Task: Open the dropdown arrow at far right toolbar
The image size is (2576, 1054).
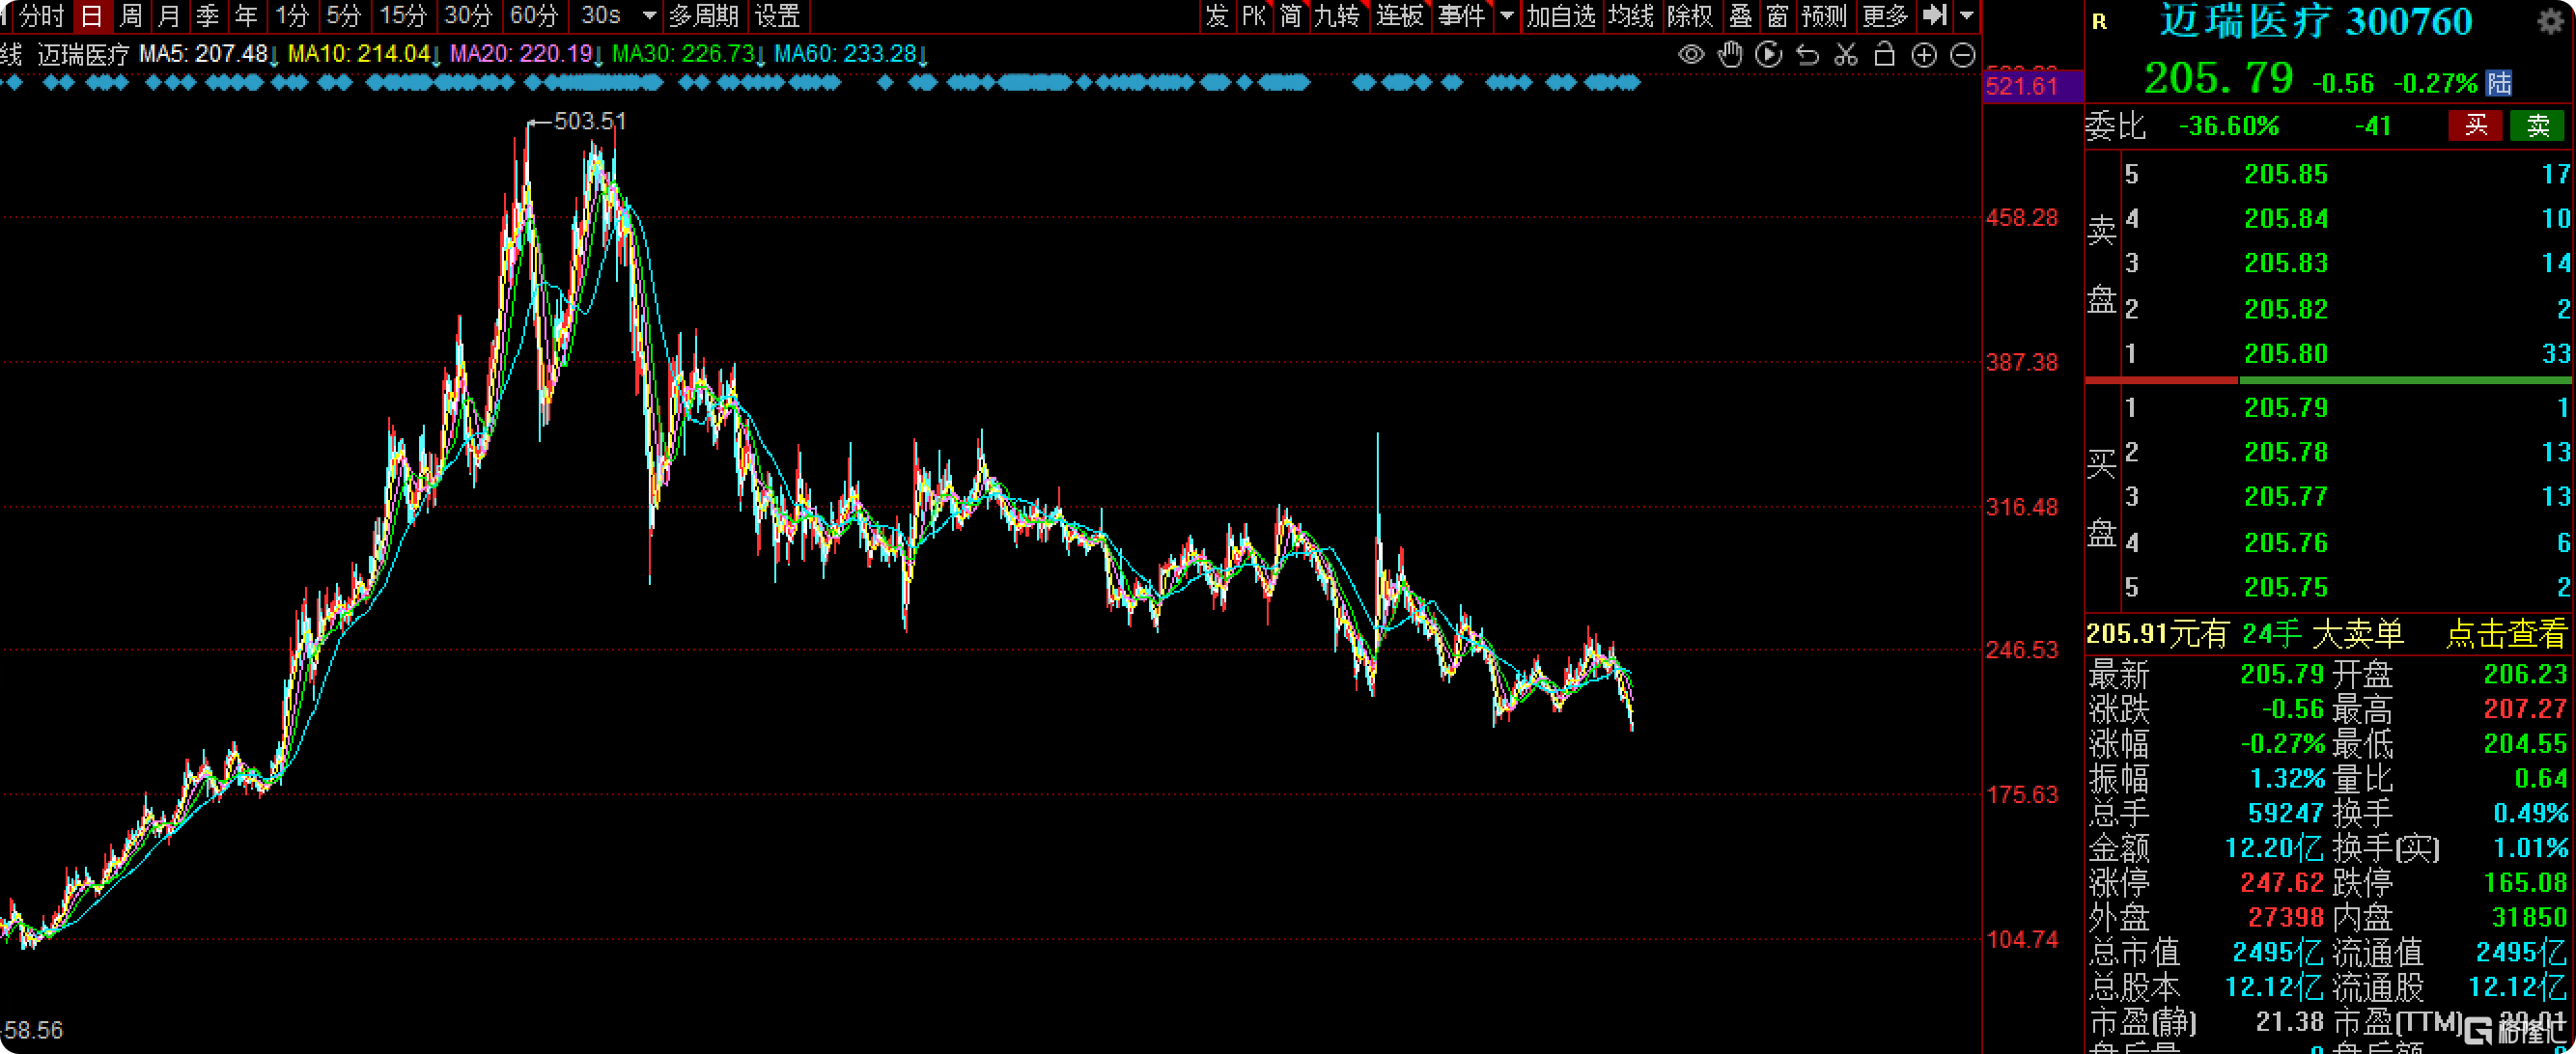Action: [x=1966, y=16]
